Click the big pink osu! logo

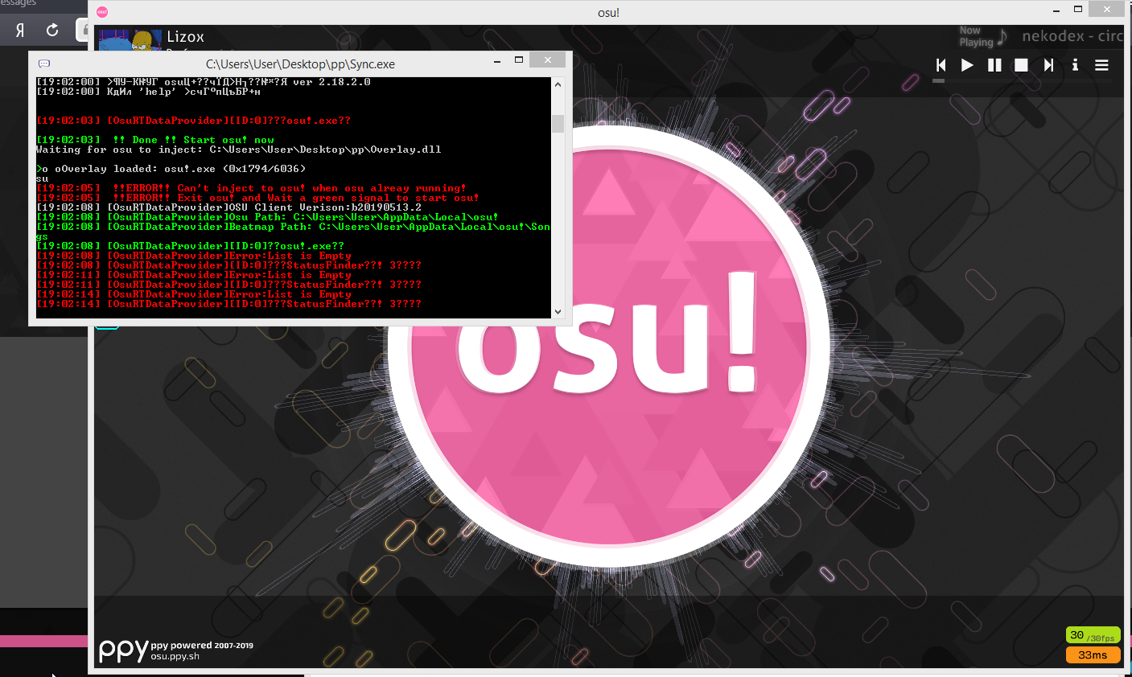(608, 347)
